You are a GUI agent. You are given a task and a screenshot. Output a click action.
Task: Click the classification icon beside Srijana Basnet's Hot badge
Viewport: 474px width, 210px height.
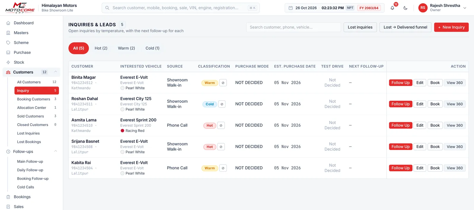coord(221,147)
